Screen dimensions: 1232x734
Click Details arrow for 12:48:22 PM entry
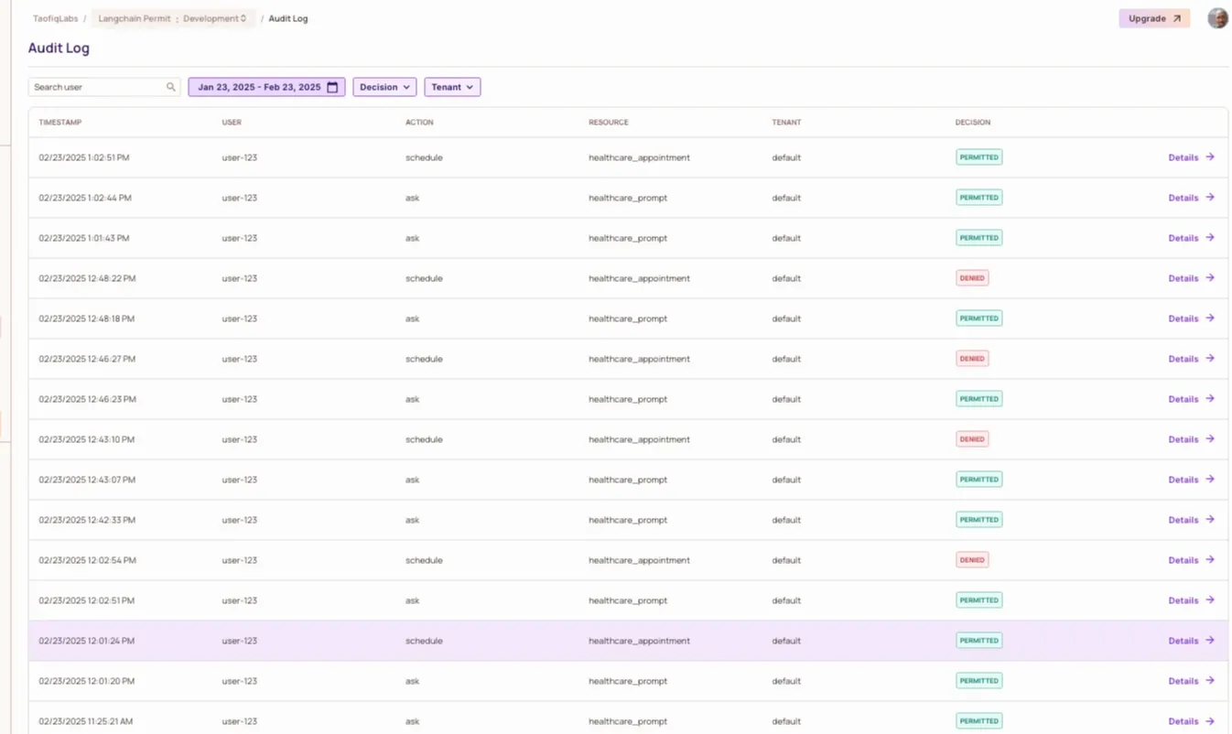(x=1209, y=278)
